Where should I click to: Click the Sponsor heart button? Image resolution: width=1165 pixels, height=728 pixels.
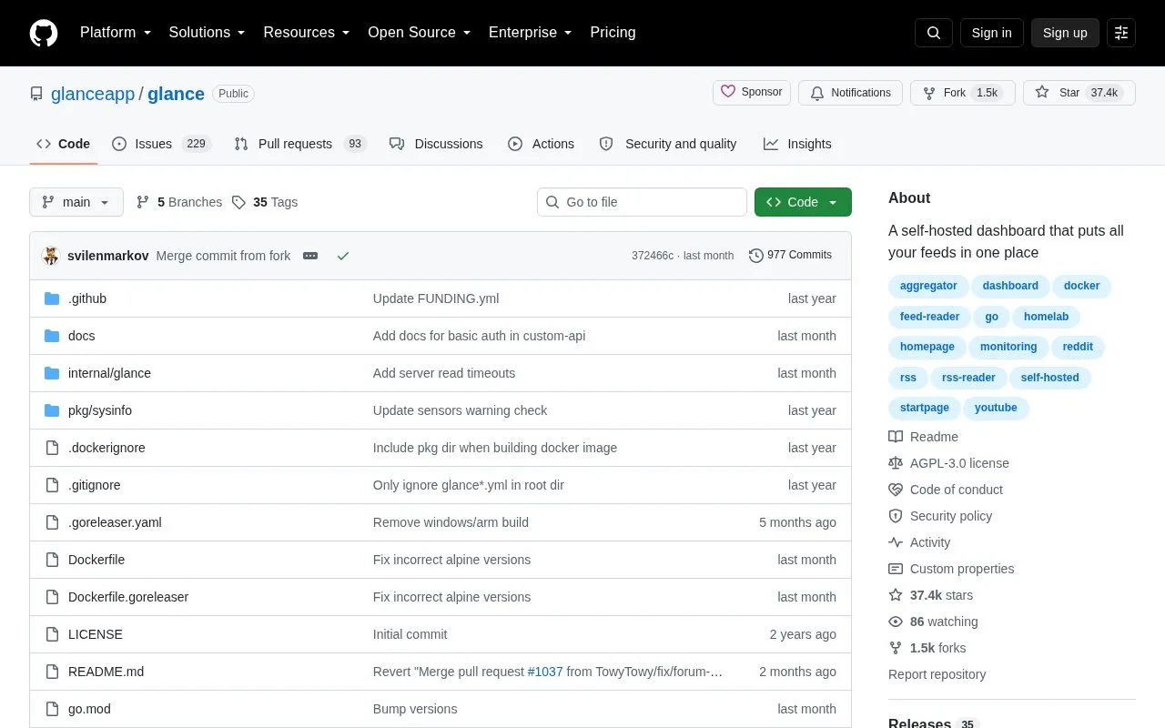point(752,92)
